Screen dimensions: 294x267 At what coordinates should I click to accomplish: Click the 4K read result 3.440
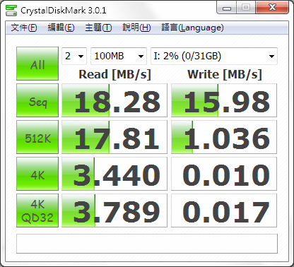tap(114, 174)
